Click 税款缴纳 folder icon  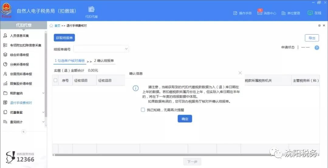[5, 93]
